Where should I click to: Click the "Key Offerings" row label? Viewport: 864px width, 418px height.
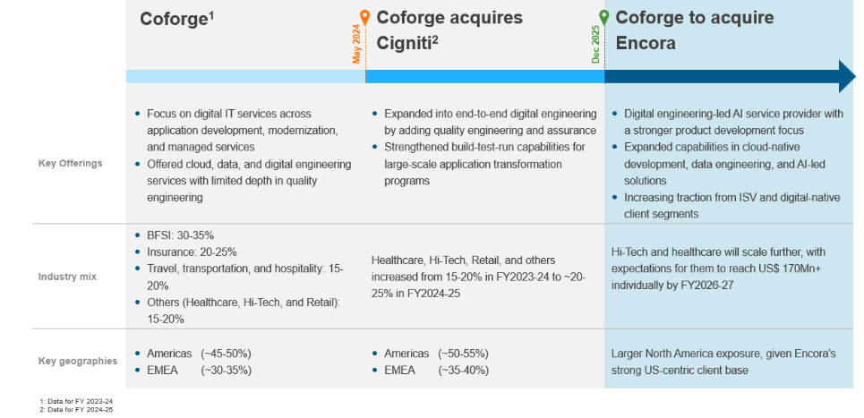[70, 164]
